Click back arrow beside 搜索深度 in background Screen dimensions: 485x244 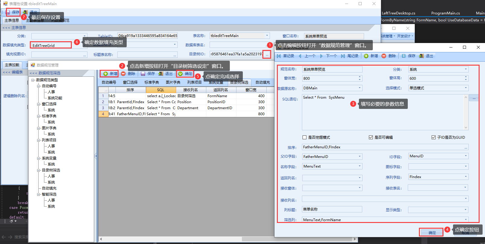point(4,237)
